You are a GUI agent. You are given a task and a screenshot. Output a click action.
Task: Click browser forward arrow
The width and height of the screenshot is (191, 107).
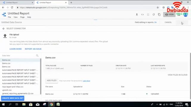coord(7,7)
